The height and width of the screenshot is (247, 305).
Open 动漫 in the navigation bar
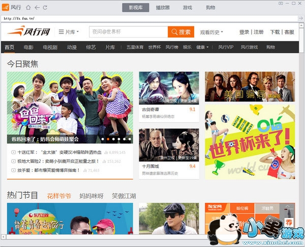tap(72, 47)
